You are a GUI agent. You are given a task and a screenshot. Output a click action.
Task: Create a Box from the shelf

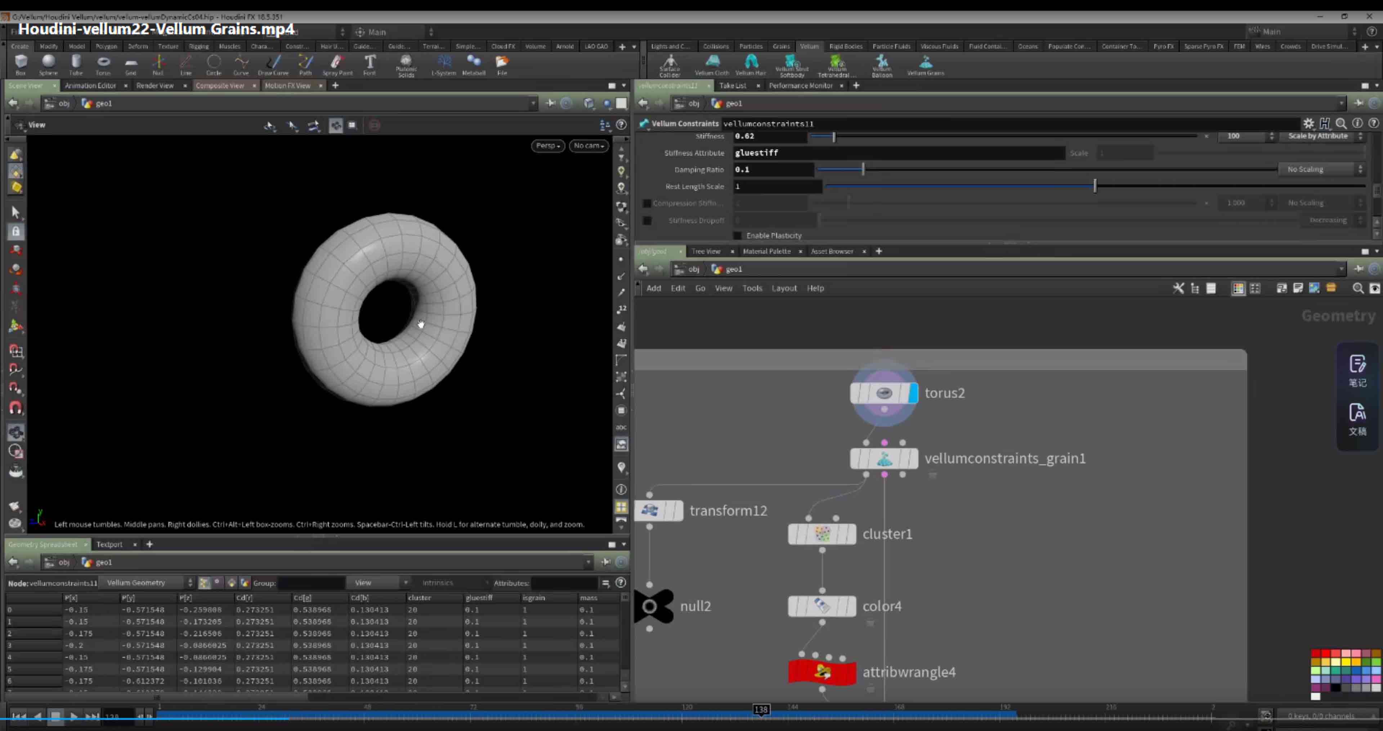point(21,65)
